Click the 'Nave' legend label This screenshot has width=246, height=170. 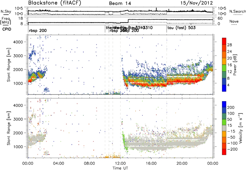click(x=234, y=21)
